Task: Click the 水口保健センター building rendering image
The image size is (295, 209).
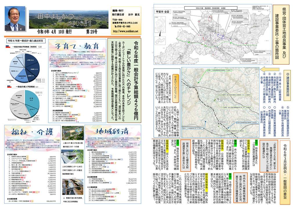Action: click(73, 156)
